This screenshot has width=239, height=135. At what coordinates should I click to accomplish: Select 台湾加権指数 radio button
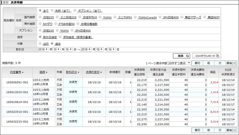tap(78, 24)
